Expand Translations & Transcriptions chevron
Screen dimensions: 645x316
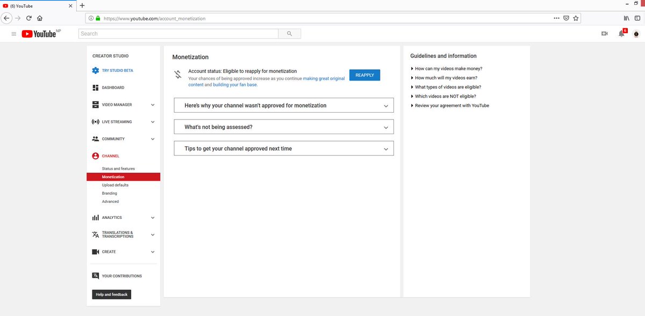coord(153,234)
